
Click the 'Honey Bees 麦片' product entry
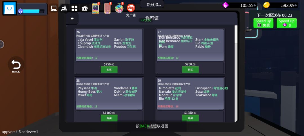(x=90, y=92)
